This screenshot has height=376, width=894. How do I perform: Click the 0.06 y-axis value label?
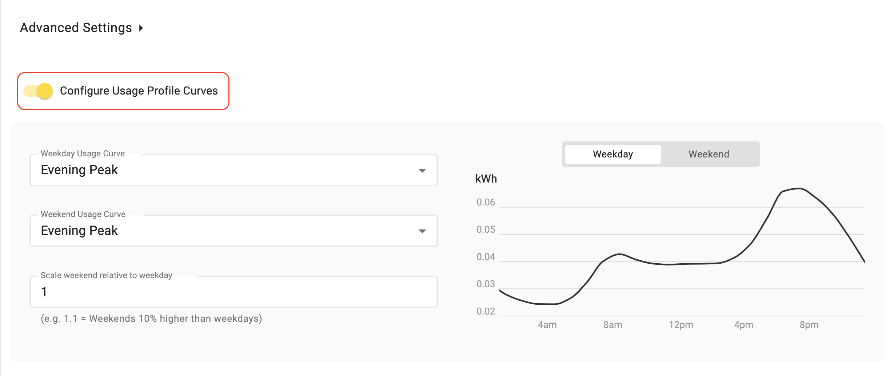click(486, 202)
